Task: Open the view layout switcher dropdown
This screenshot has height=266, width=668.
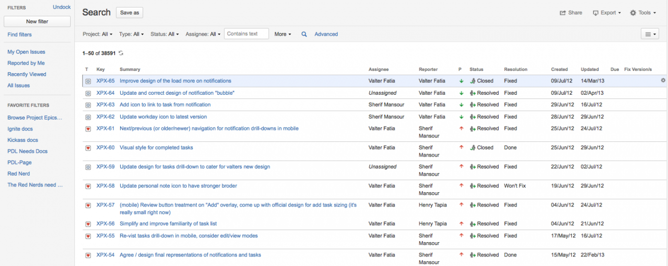Action: [x=649, y=34]
